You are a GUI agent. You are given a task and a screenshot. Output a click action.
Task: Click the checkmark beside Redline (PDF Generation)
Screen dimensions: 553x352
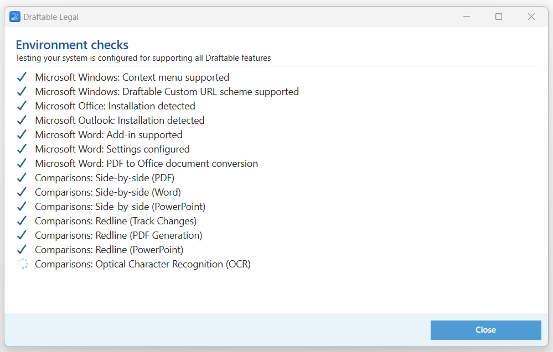pyautogui.click(x=22, y=235)
